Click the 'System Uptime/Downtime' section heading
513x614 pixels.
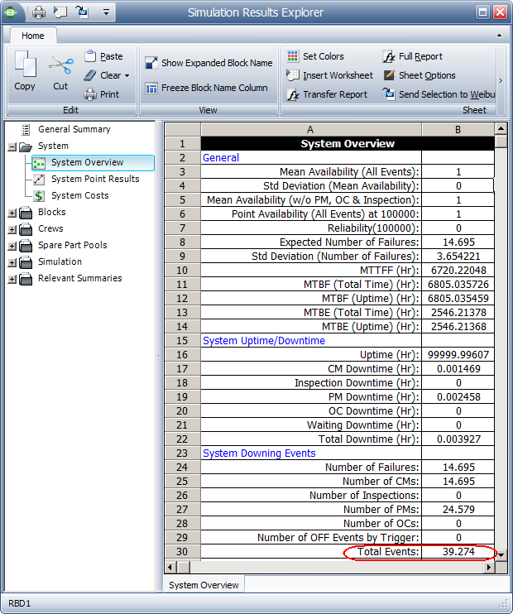[264, 341]
